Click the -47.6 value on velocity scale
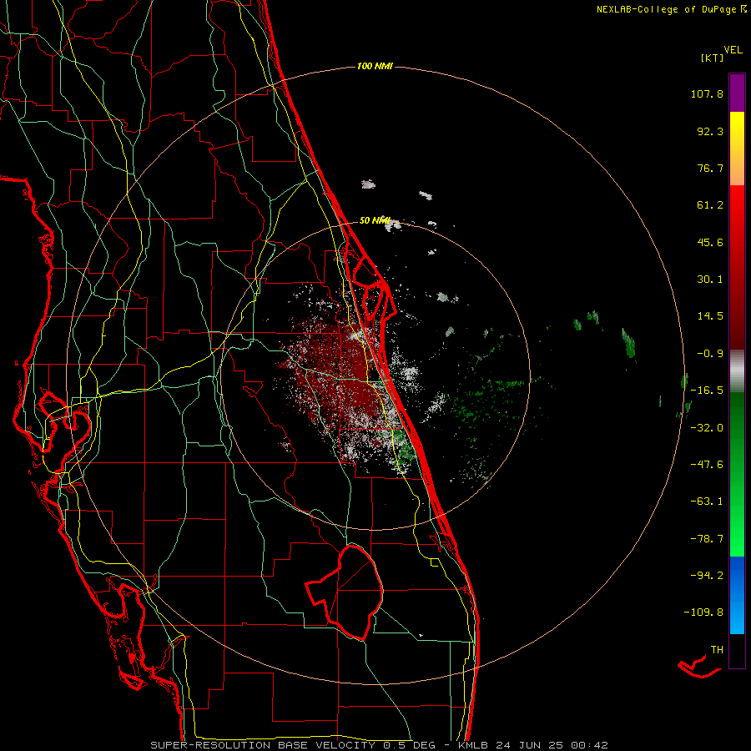 click(x=707, y=465)
